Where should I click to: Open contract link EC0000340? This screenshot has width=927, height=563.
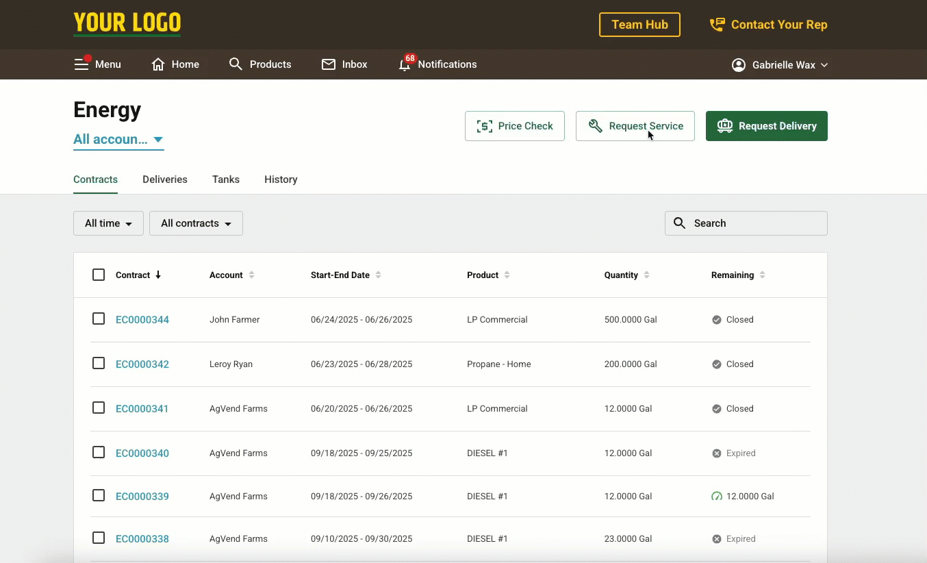click(142, 453)
